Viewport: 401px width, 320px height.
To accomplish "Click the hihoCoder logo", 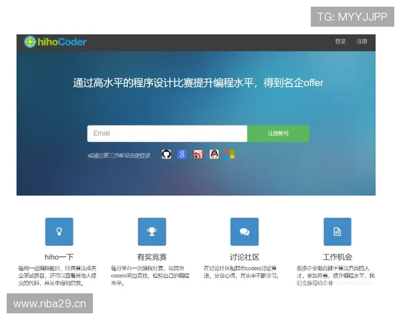I will point(55,42).
